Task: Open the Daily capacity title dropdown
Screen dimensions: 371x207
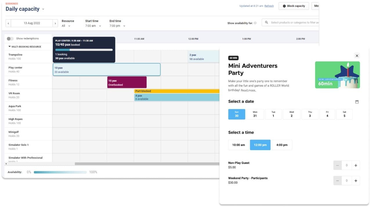Action: point(43,9)
